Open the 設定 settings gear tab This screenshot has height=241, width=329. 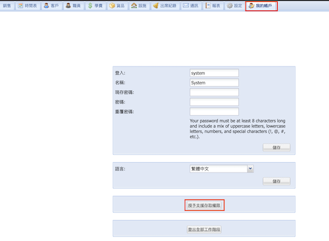coord(234,6)
